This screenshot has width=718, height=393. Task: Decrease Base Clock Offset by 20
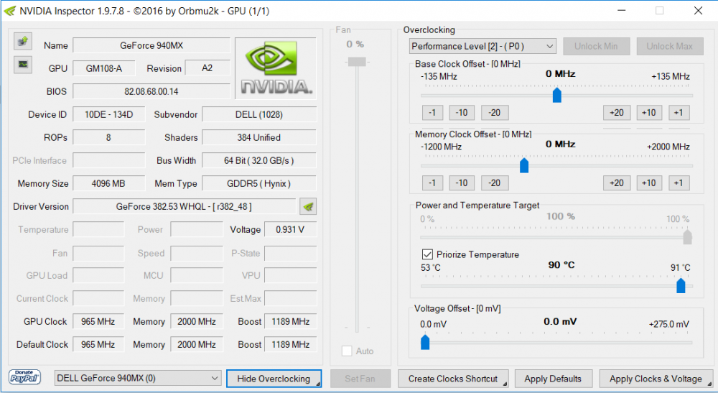[x=495, y=113]
